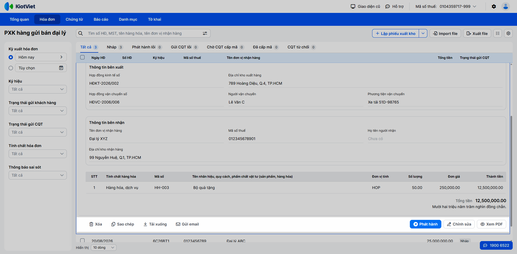Screen dimensions: 517x254
Task: Open the user profile avatar
Action: (x=506, y=6)
